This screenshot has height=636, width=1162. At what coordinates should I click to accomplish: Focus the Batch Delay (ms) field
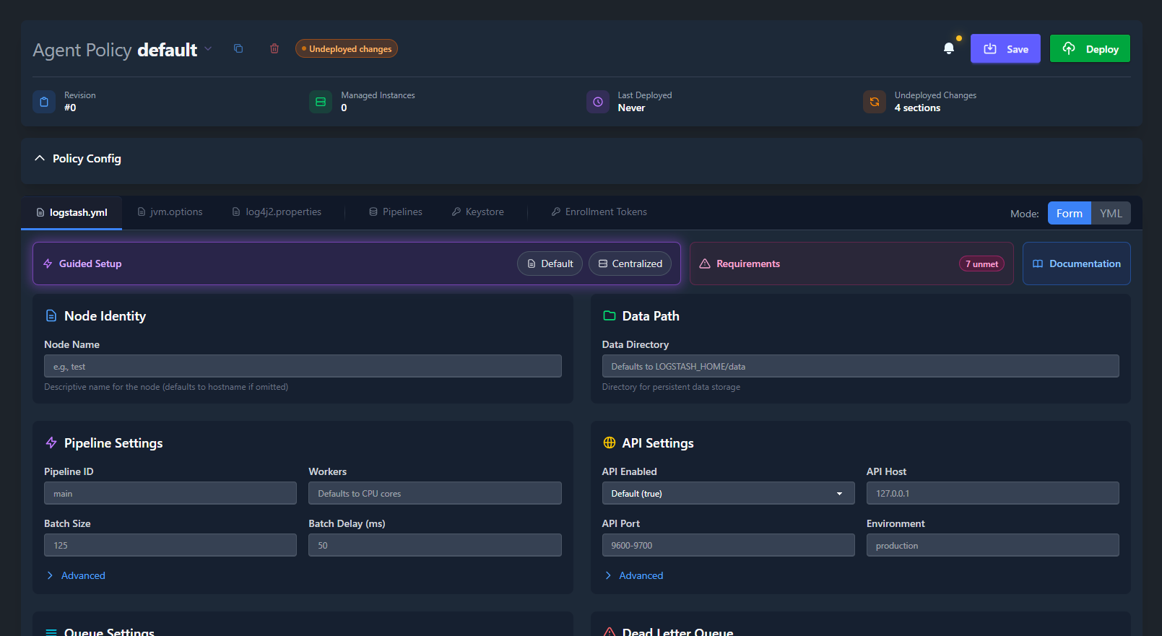pos(435,545)
